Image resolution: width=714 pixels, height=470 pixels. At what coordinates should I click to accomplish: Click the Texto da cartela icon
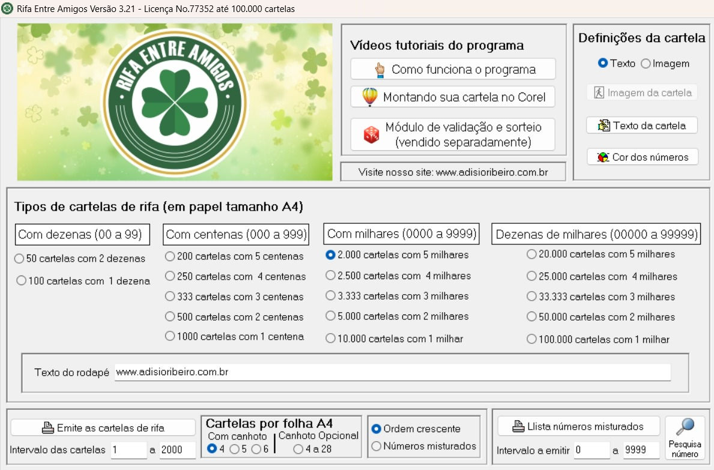point(604,125)
